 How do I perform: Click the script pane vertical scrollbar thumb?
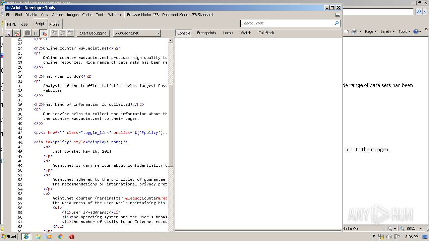170,125
